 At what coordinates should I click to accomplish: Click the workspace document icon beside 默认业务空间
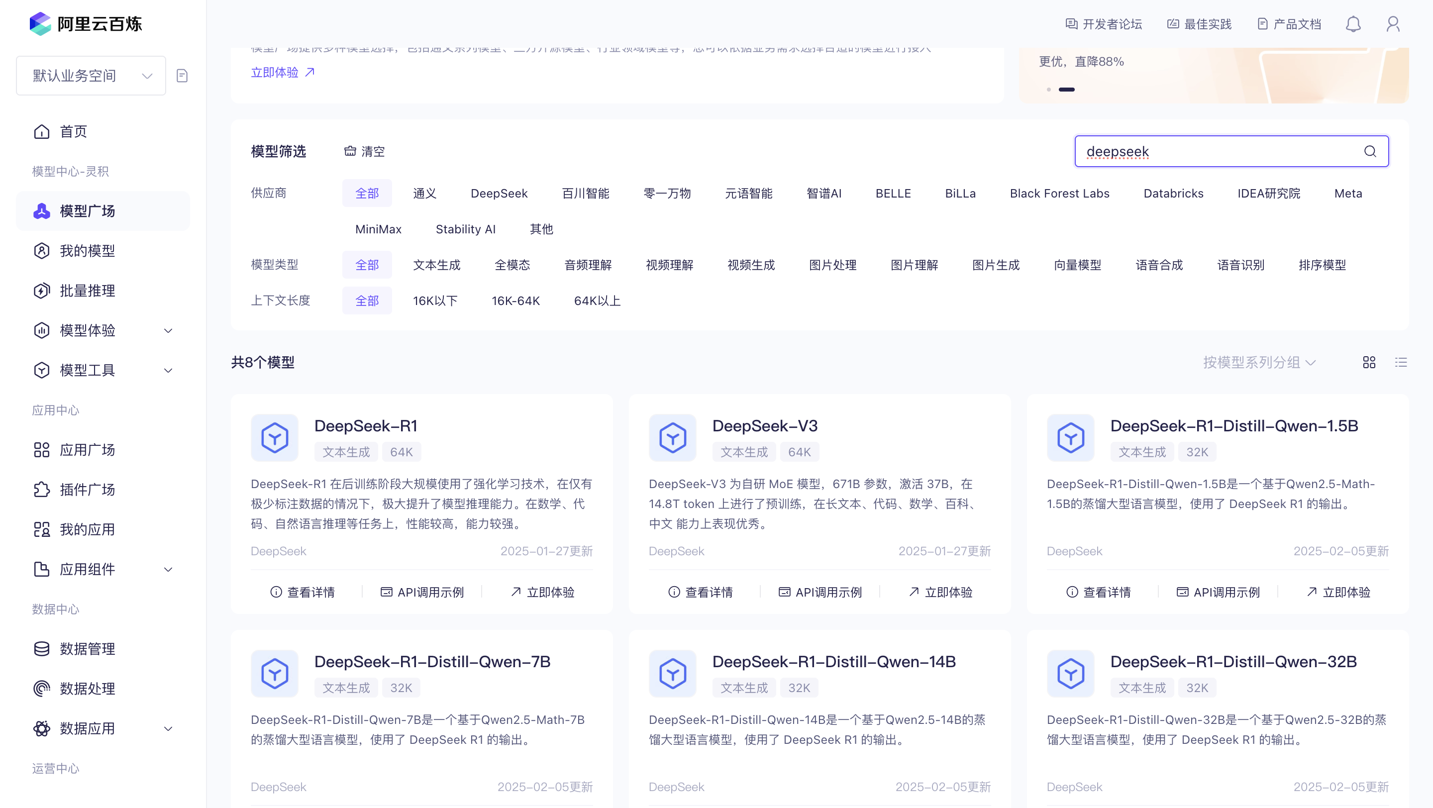click(182, 76)
